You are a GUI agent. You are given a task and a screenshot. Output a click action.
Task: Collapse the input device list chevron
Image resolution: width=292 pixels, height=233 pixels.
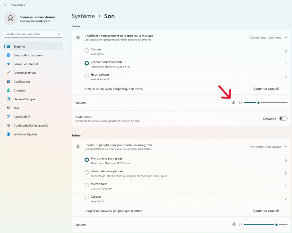286,146
